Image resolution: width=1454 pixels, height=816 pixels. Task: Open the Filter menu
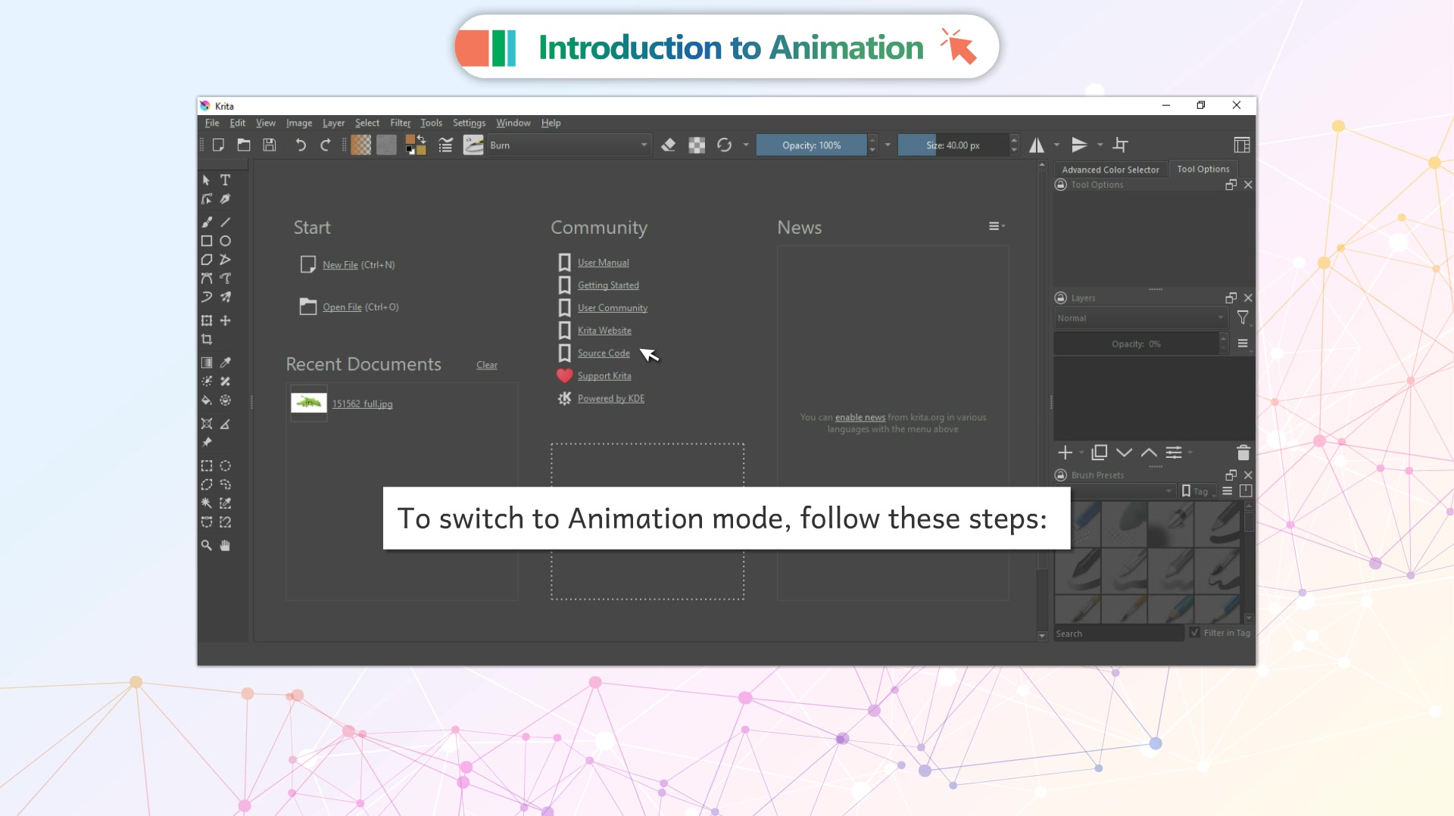coord(400,123)
